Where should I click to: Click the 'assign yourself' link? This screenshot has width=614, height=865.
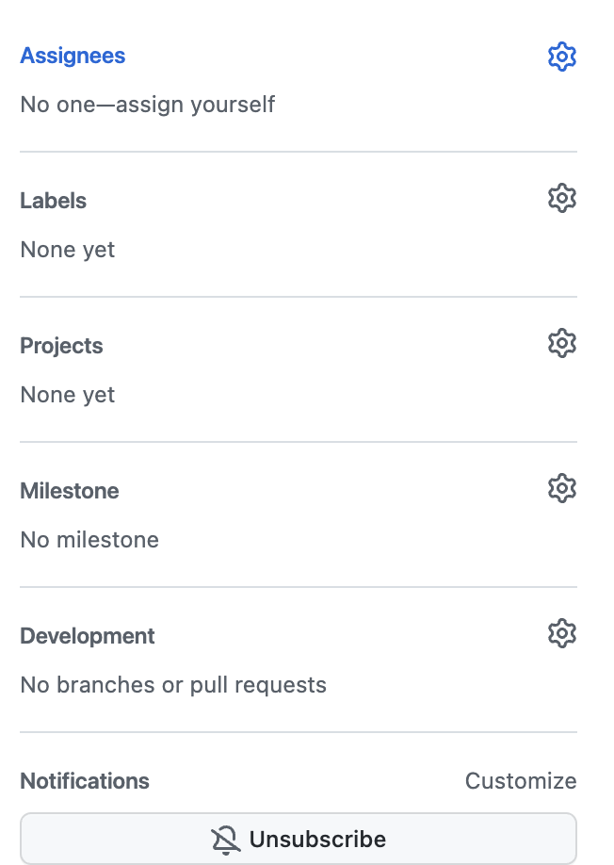pyautogui.click(x=195, y=105)
